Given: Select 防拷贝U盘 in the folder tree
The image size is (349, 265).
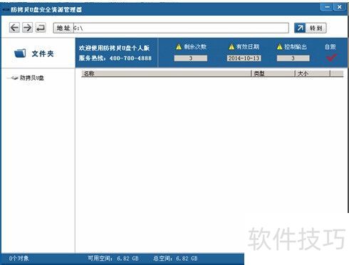Looking at the screenshot, I should pos(32,78).
